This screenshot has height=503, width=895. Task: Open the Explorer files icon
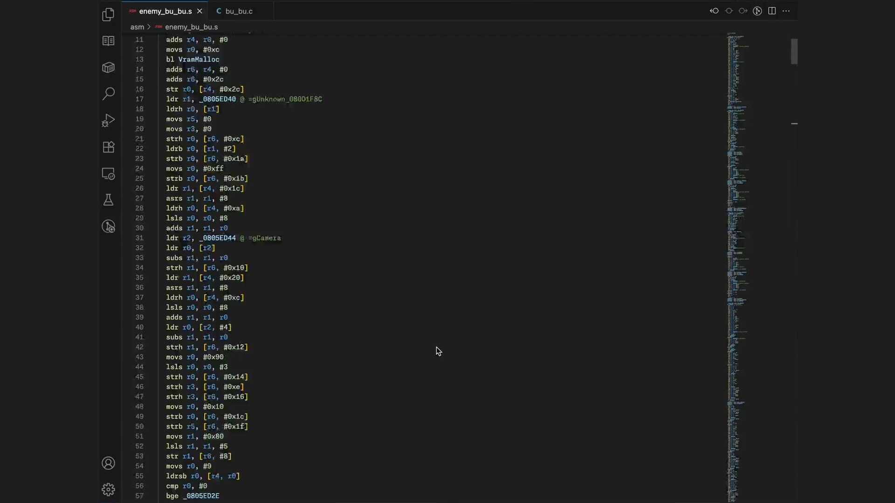click(108, 14)
